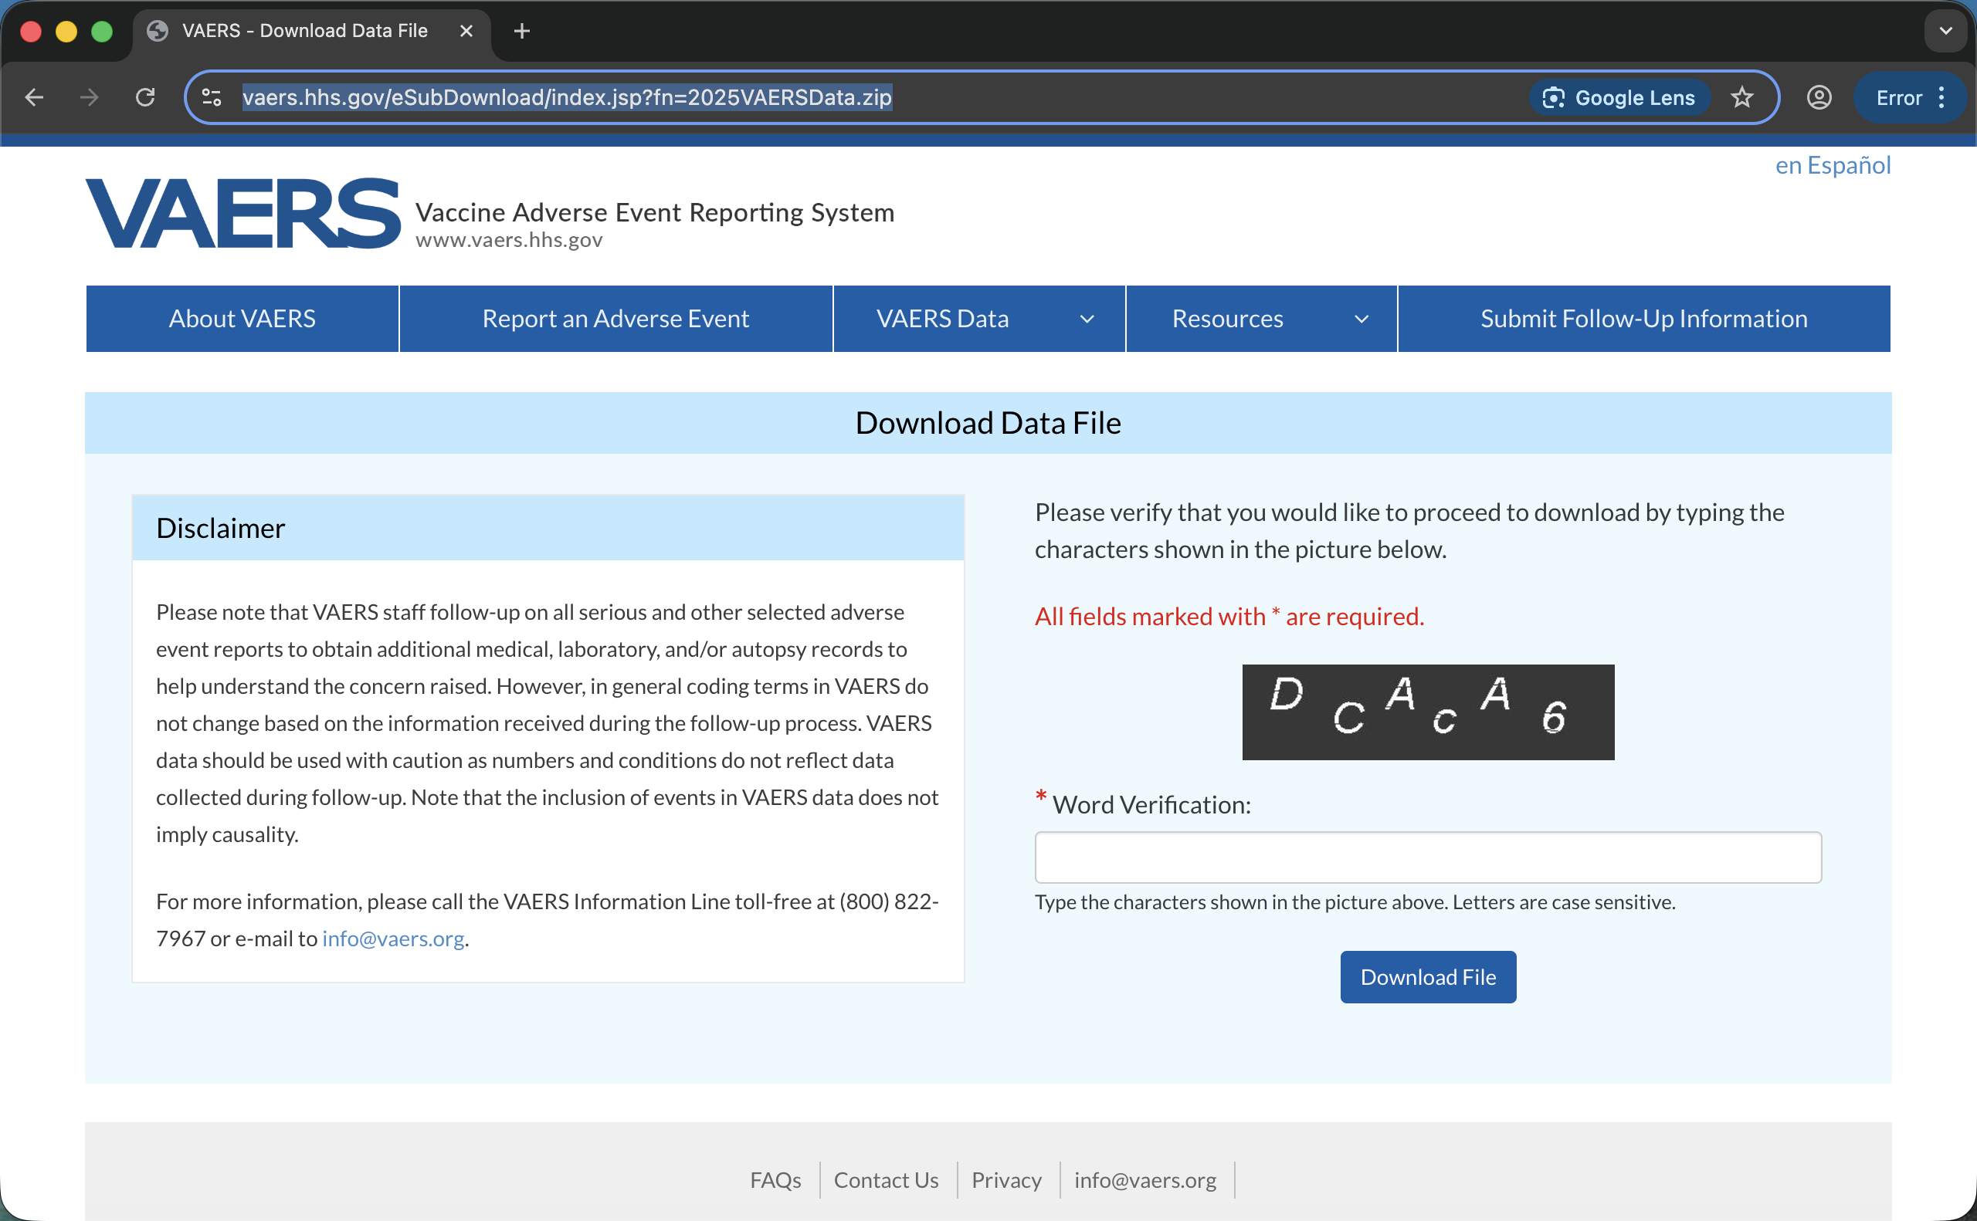Click the browser back arrow
This screenshot has width=1977, height=1221.
tap(34, 98)
